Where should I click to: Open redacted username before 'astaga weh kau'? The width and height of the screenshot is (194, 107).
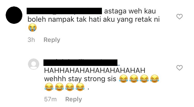[64, 11]
